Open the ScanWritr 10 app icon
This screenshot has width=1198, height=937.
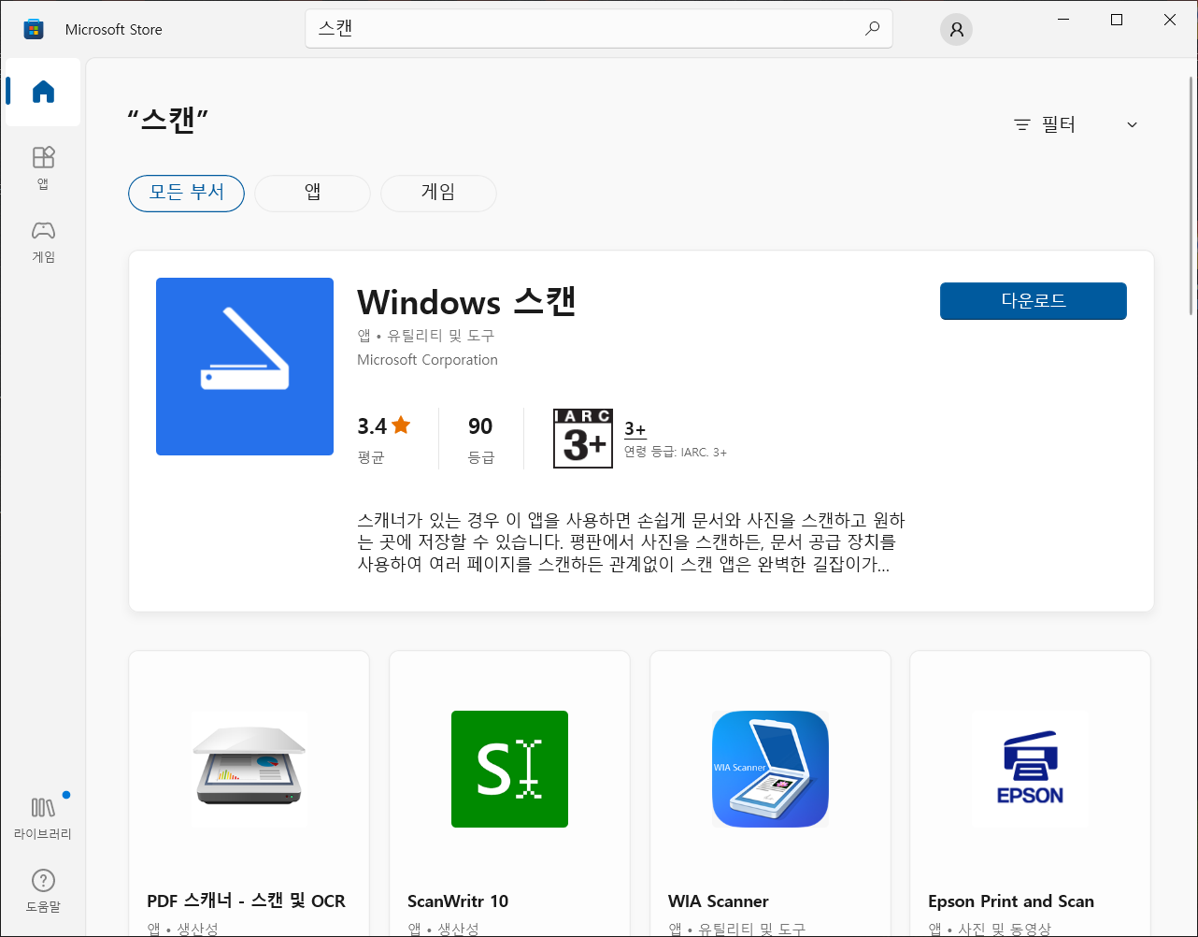(x=509, y=769)
